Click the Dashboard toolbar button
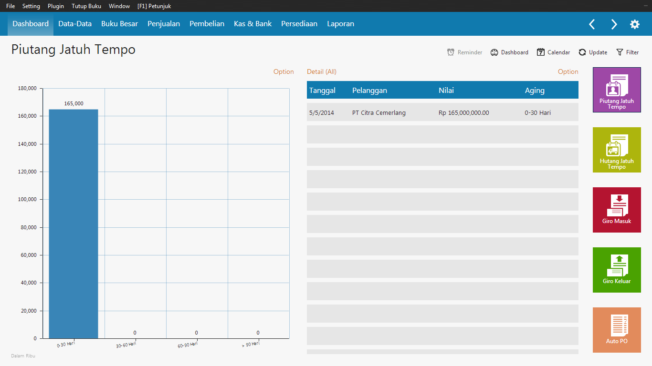Image resolution: width=652 pixels, height=366 pixels. [x=509, y=52]
